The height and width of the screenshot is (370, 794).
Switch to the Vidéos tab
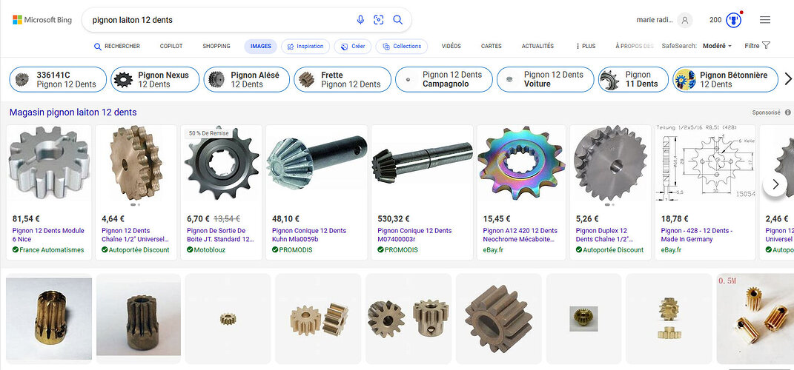[x=451, y=46]
